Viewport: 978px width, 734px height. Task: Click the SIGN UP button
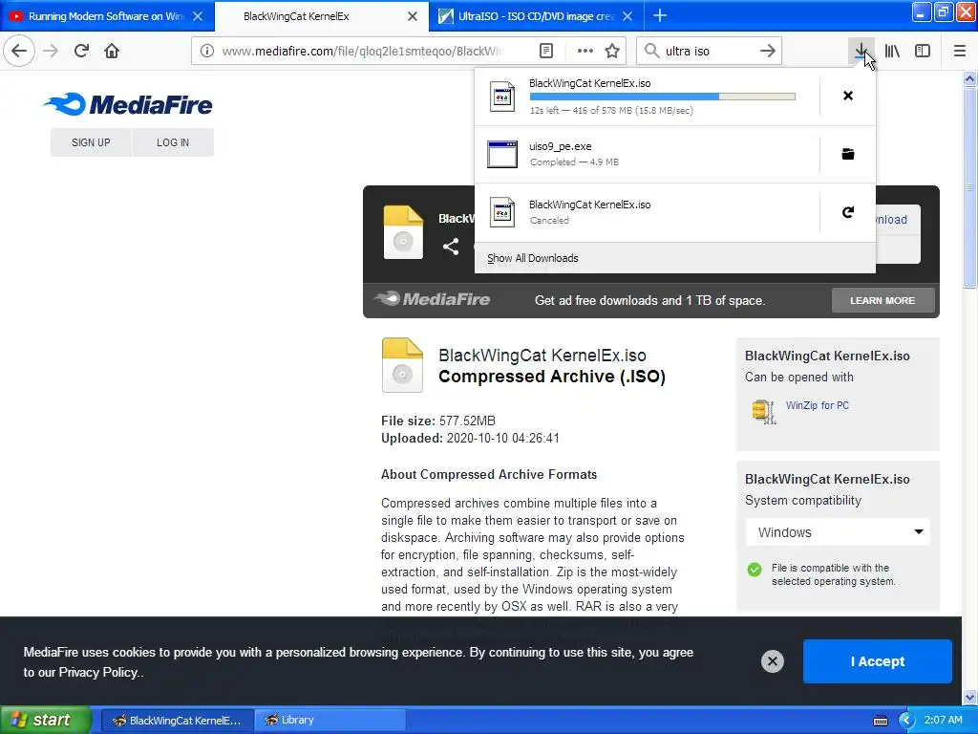coord(91,142)
